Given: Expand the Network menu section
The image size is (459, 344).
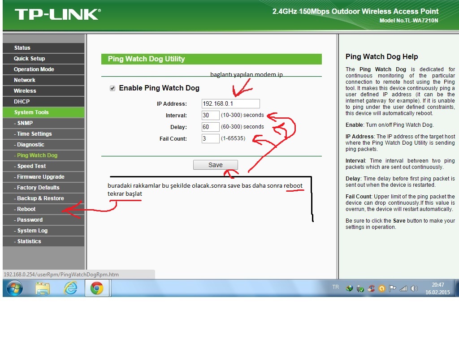Looking at the screenshot, I should pos(43,80).
